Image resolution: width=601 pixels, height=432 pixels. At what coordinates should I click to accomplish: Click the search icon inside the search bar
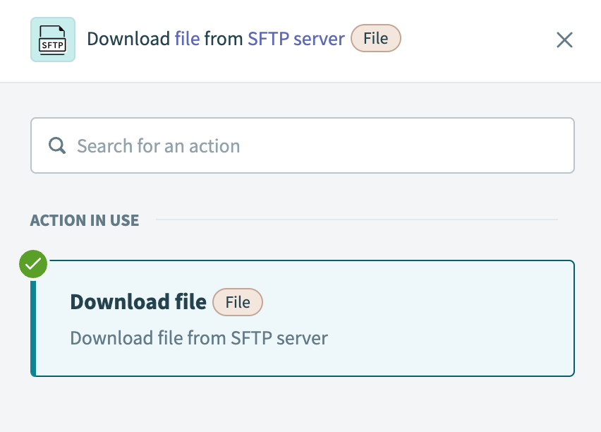56,145
